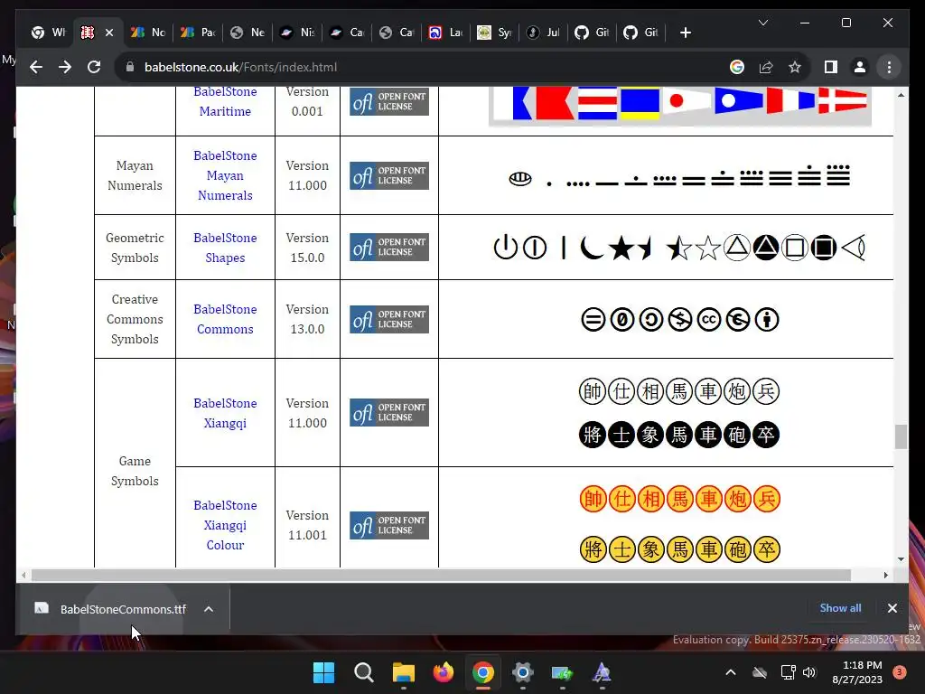Switch to the 'Syr' tab

tap(494, 33)
